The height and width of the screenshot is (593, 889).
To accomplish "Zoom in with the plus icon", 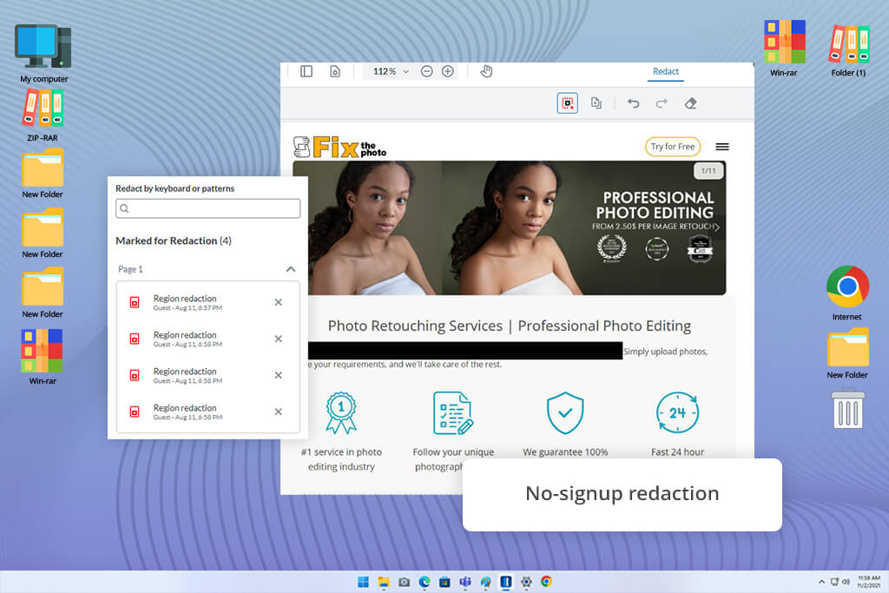I will pyautogui.click(x=448, y=71).
